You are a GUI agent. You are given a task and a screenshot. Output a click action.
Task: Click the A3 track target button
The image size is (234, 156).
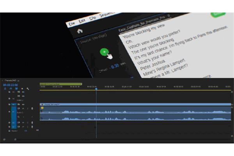[14, 127]
